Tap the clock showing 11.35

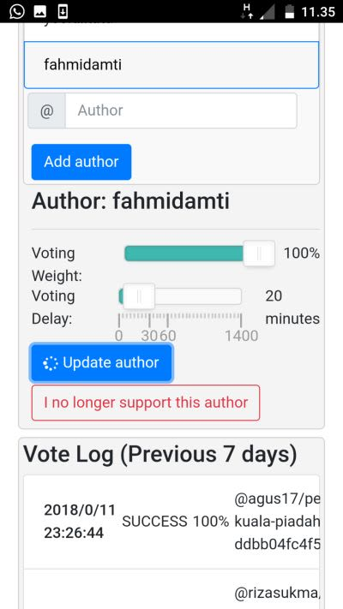point(318,12)
